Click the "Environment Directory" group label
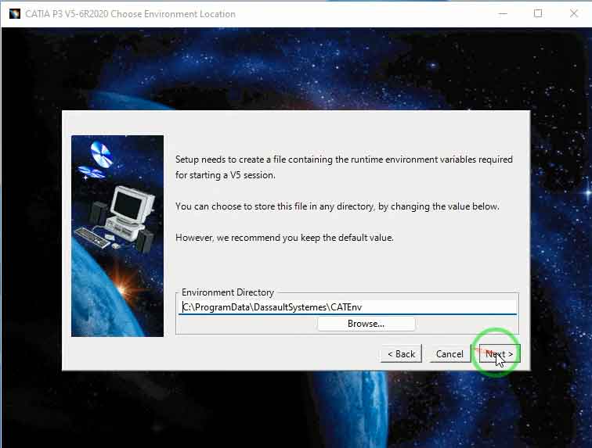This screenshot has width=592, height=448. (227, 292)
